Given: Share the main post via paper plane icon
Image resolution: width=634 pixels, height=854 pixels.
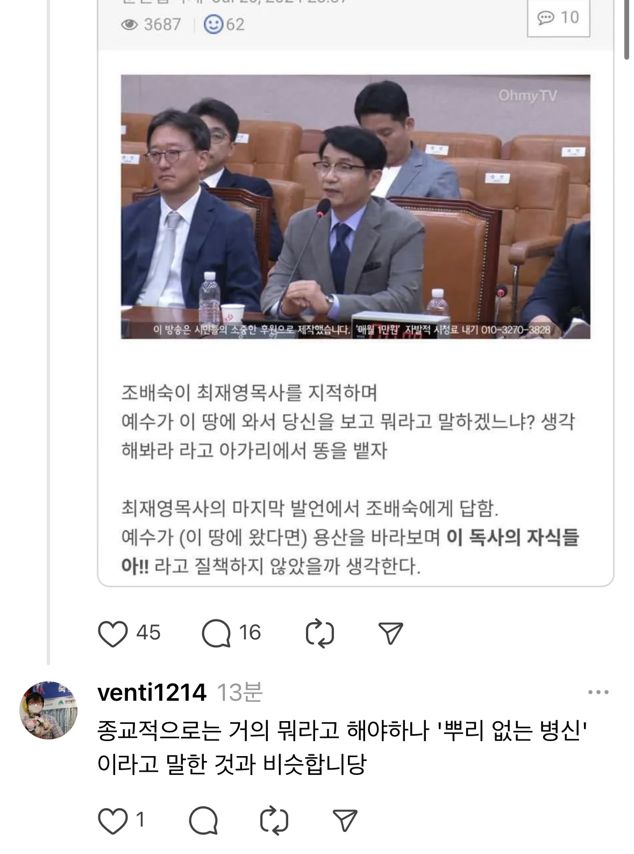Looking at the screenshot, I should click(390, 633).
